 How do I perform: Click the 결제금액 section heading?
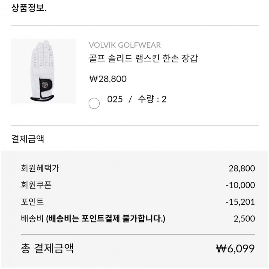28,139
